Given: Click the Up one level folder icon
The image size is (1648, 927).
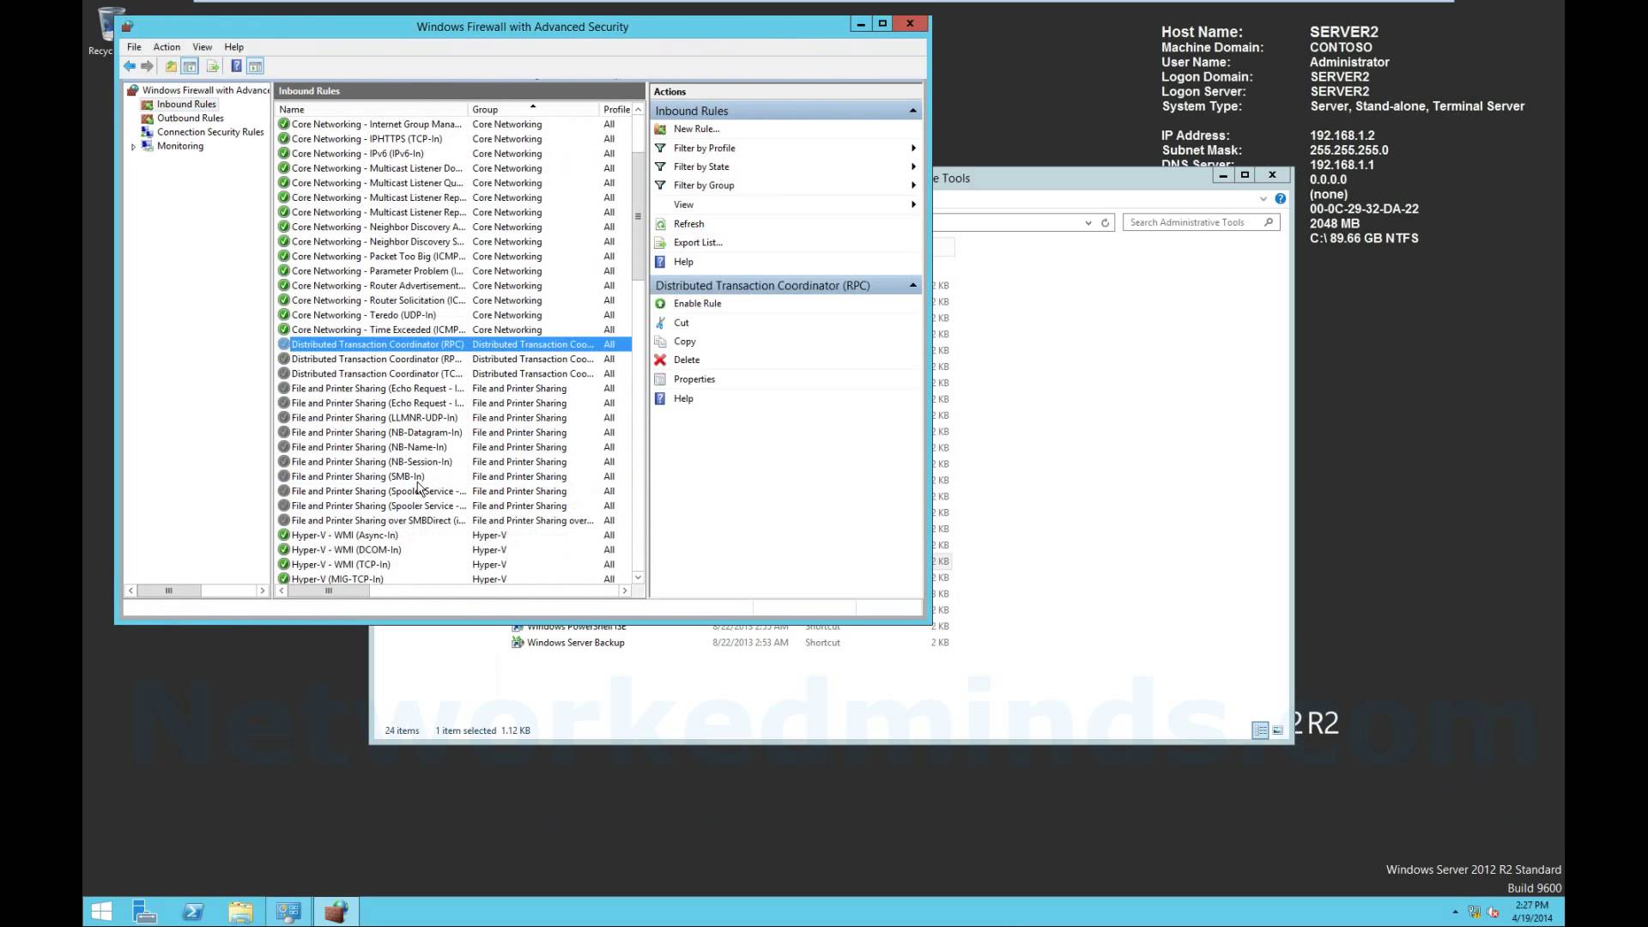Looking at the screenshot, I should pos(171,67).
